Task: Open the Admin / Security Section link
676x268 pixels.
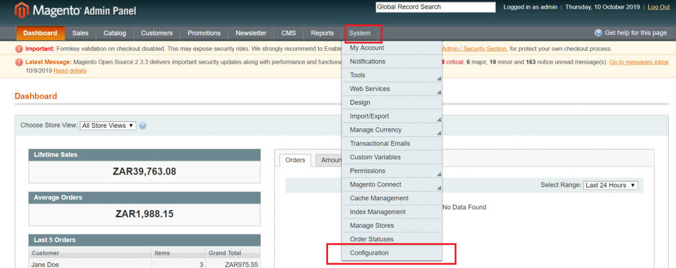Action: 474,49
